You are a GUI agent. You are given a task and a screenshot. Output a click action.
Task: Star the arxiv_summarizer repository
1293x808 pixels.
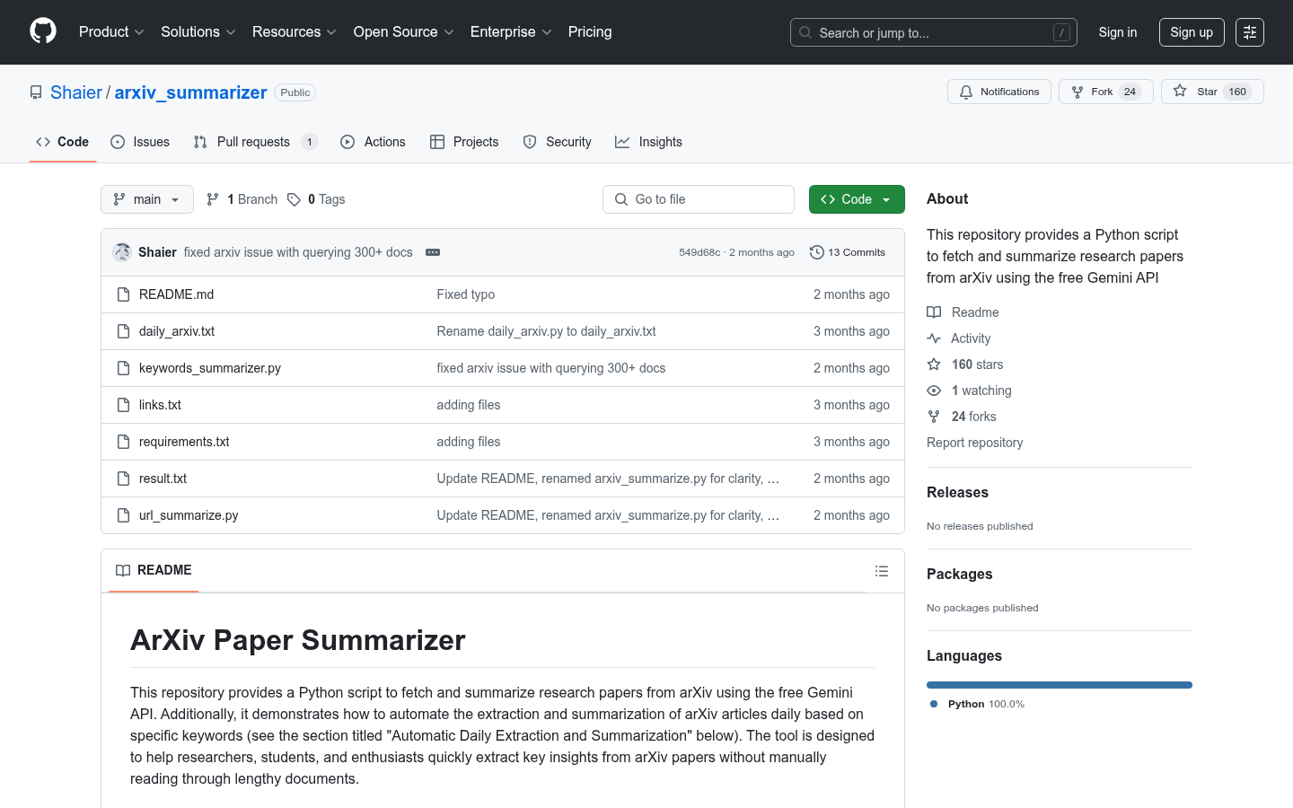tap(1196, 92)
